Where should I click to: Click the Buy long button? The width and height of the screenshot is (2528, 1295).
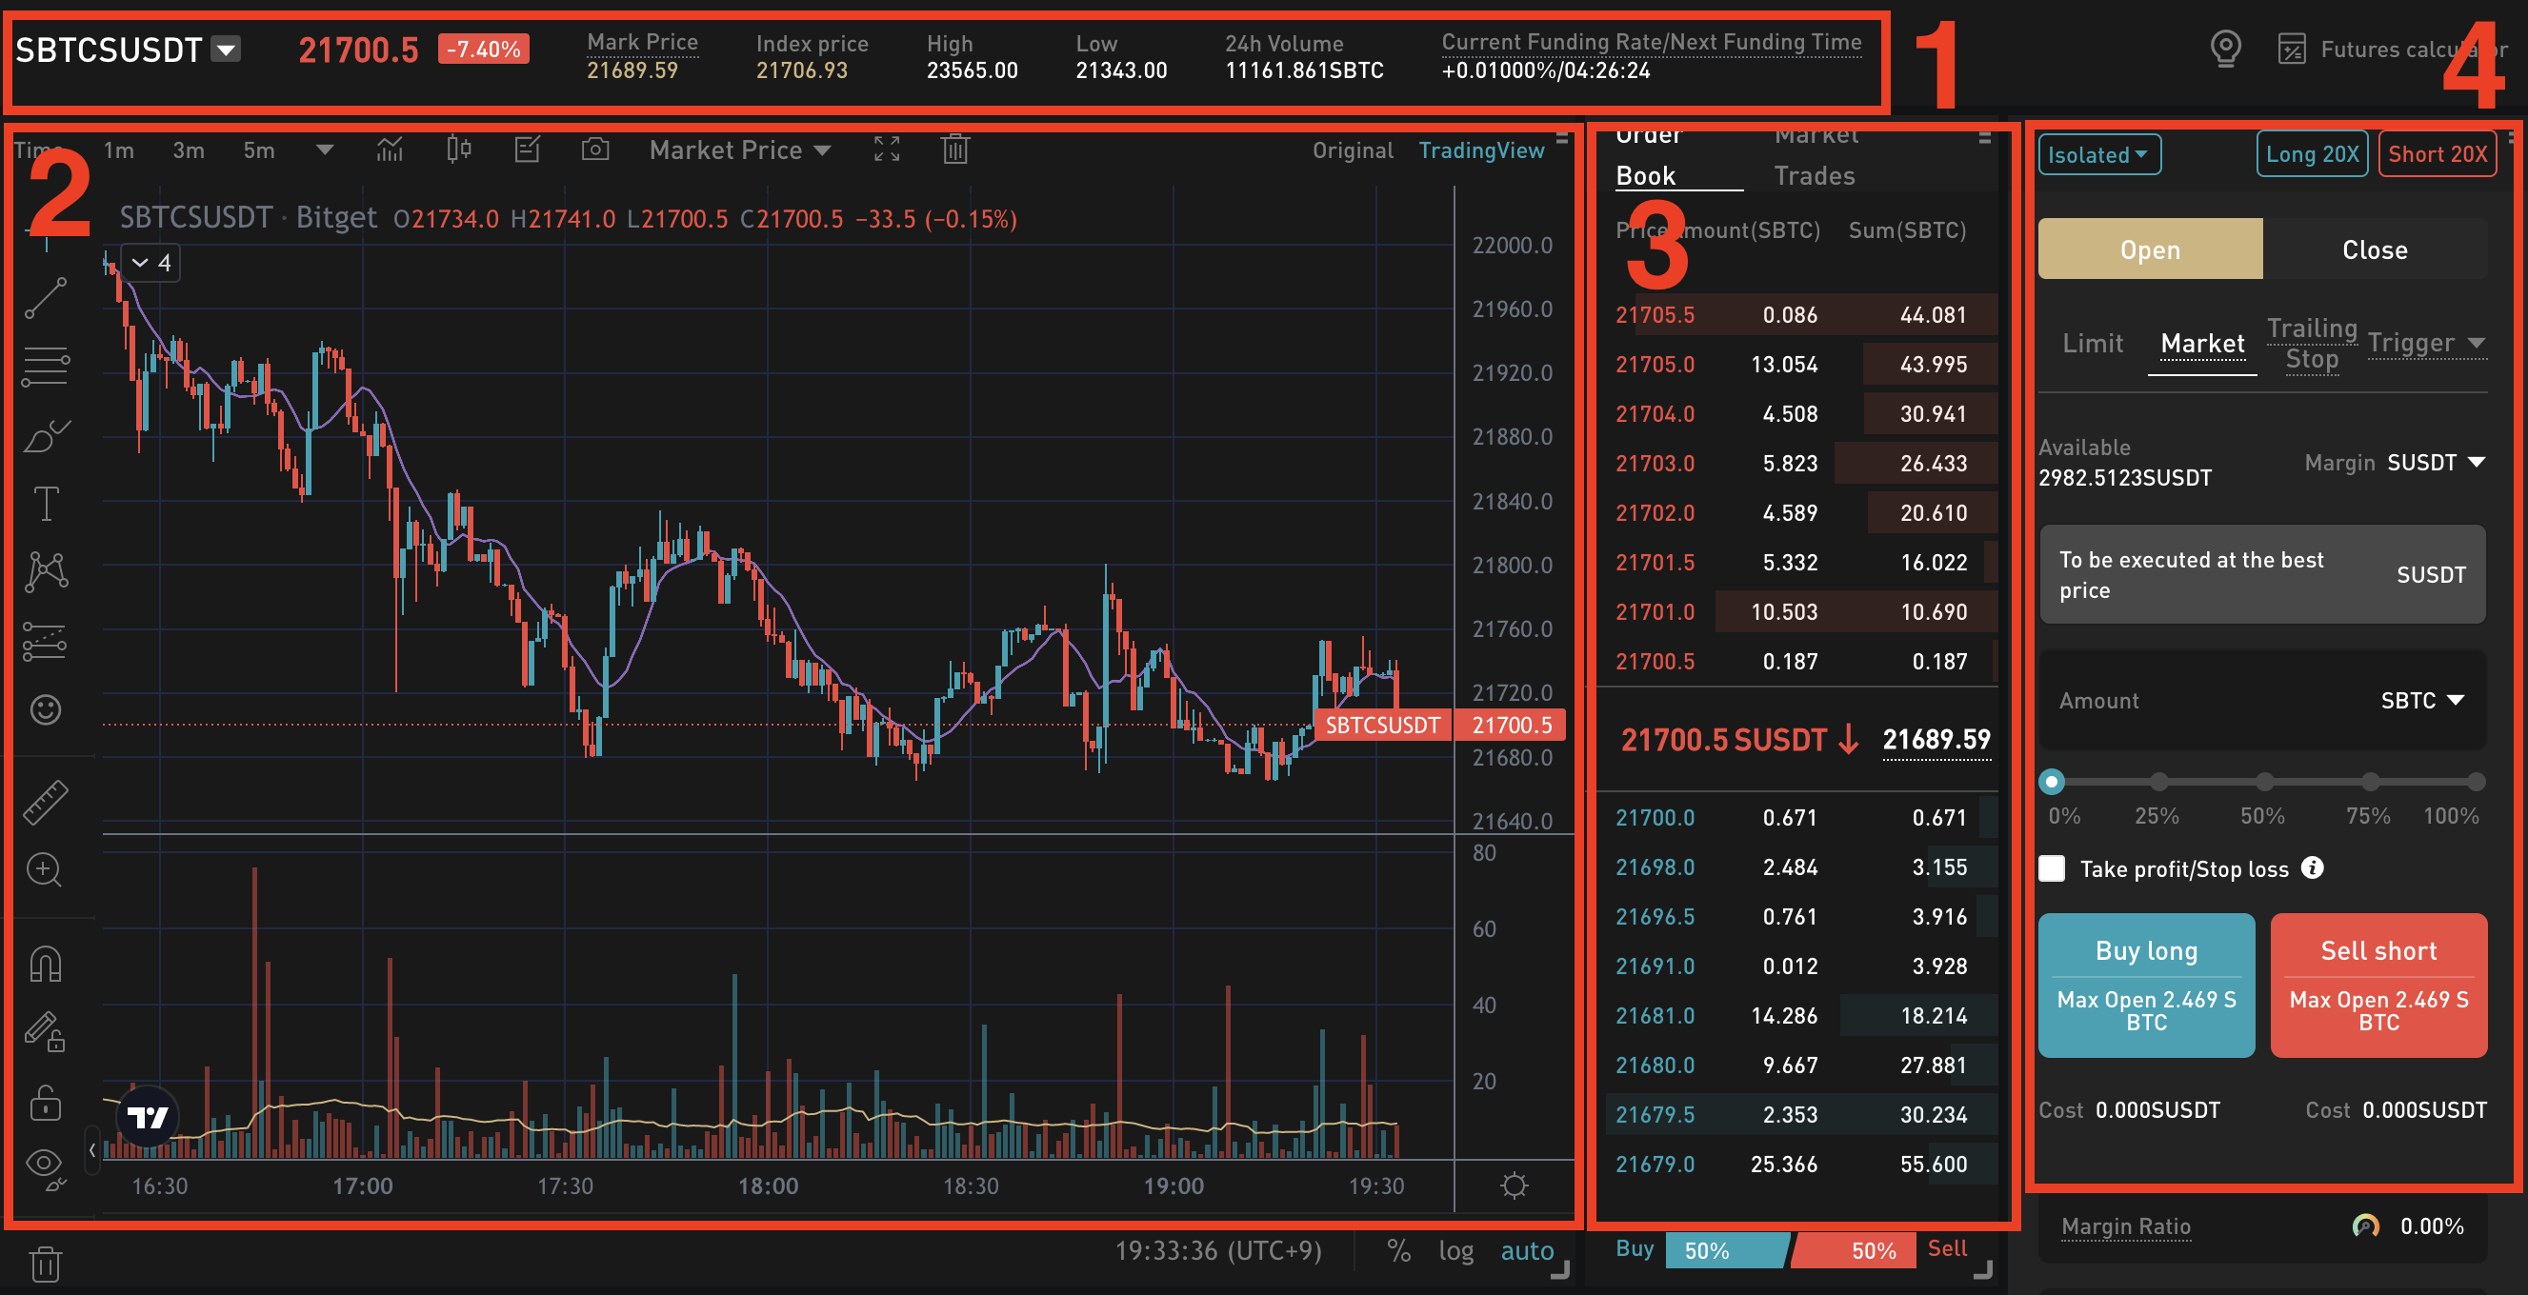tap(2146, 985)
